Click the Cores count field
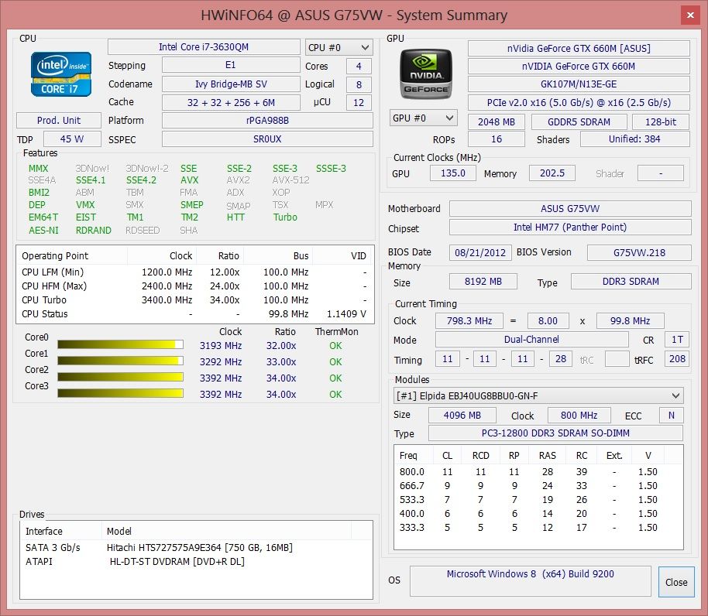Image resolution: width=708 pixels, height=616 pixels. (x=359, y=67)
